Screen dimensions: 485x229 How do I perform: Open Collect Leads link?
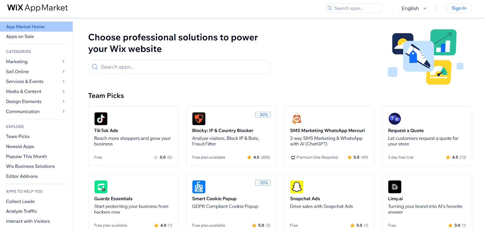point(20,201)
